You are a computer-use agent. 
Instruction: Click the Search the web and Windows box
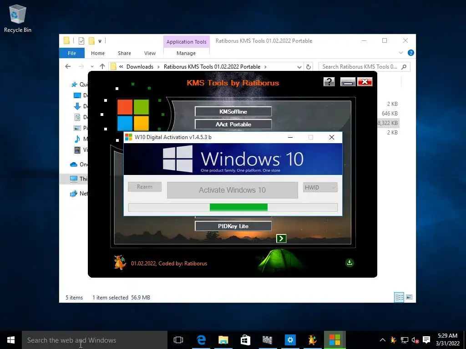click(95, 340)
